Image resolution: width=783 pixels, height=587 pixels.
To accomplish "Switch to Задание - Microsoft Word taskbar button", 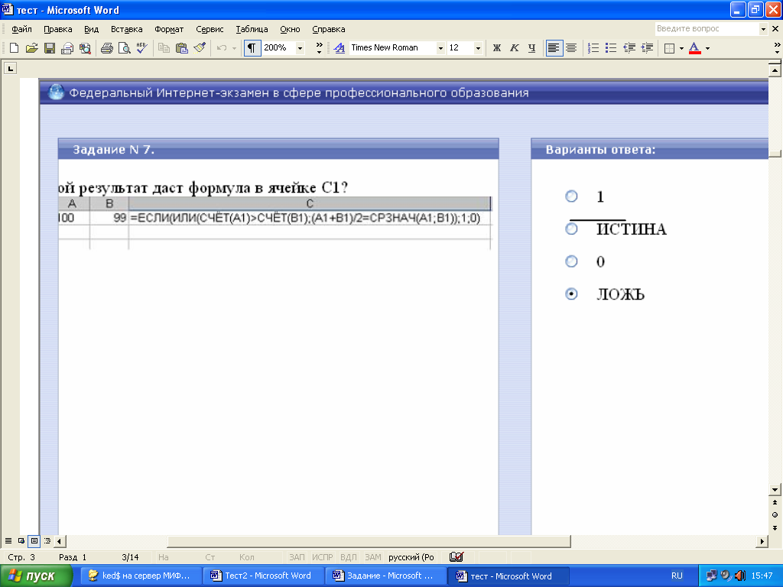I will click(385, 576).
